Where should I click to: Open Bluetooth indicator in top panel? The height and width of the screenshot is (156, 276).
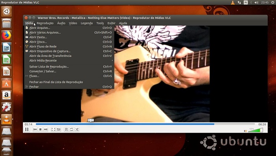[251, 2]
